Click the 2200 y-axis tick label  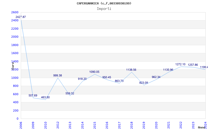tap(15, 29)
